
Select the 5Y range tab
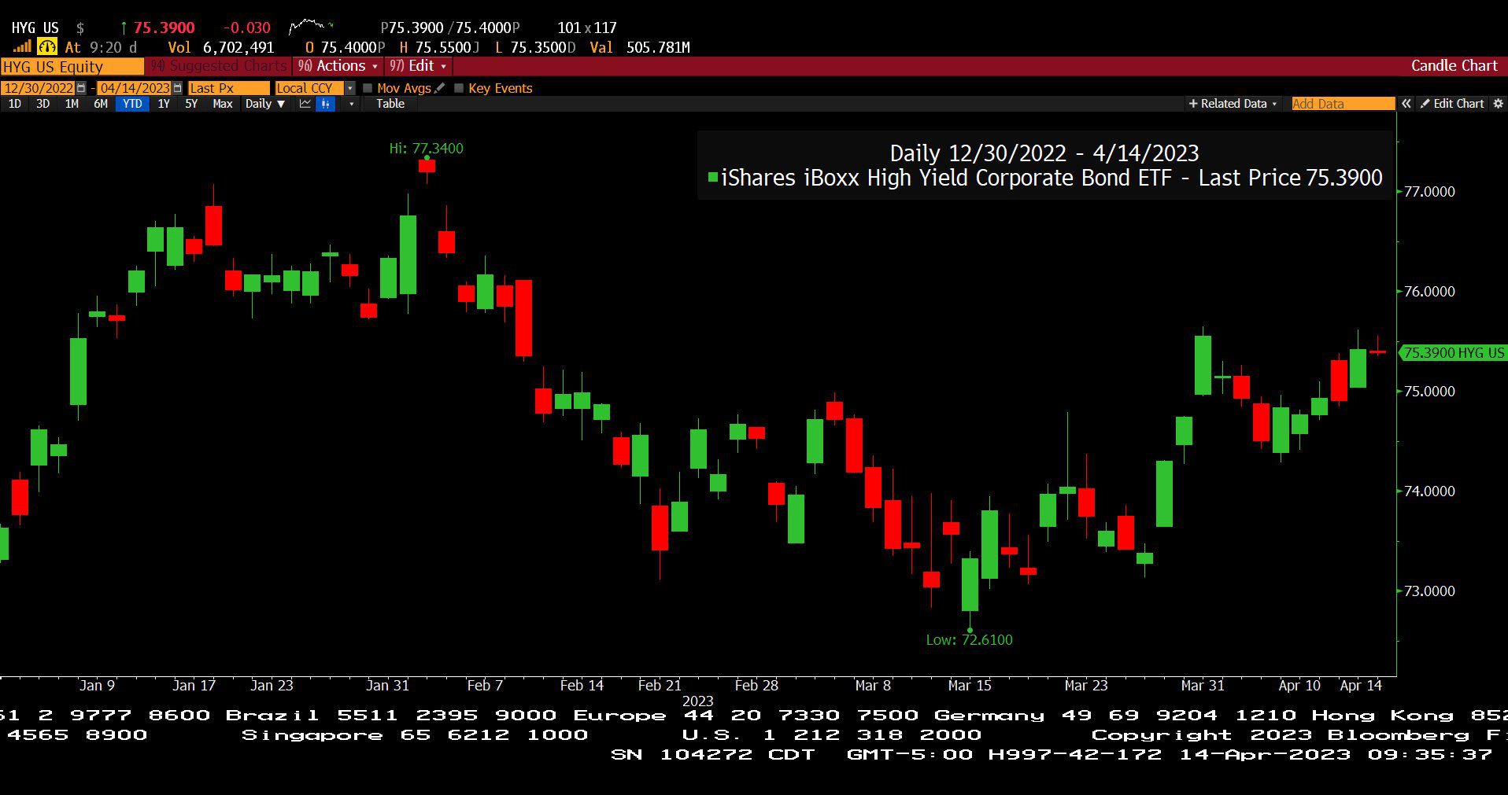(x=191, y=104)
